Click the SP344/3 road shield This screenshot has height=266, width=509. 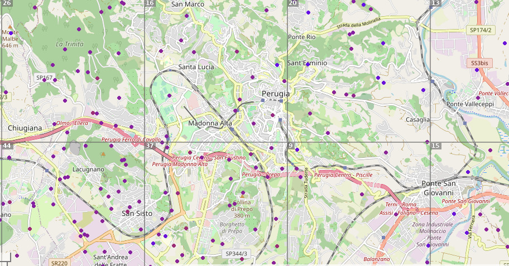236,253
